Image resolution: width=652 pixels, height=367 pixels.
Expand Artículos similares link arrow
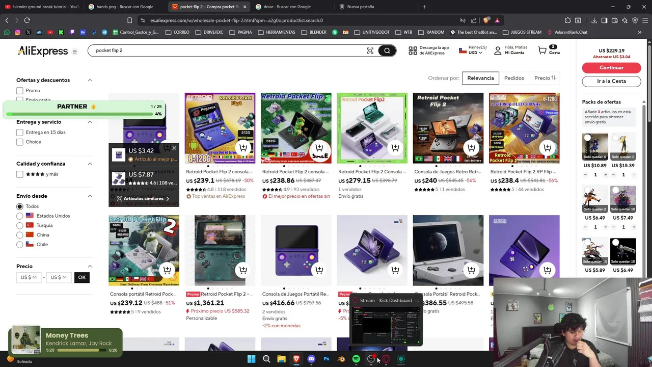coord(167,199)
